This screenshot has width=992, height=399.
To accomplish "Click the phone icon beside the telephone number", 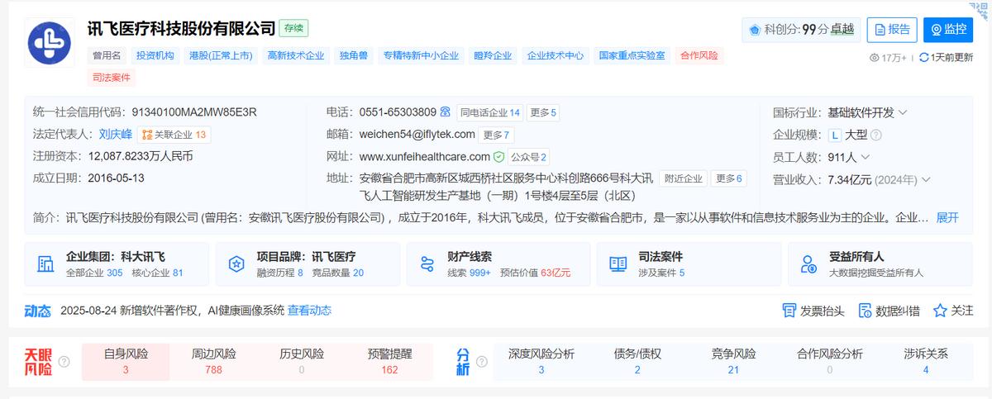I will point(445,112).
